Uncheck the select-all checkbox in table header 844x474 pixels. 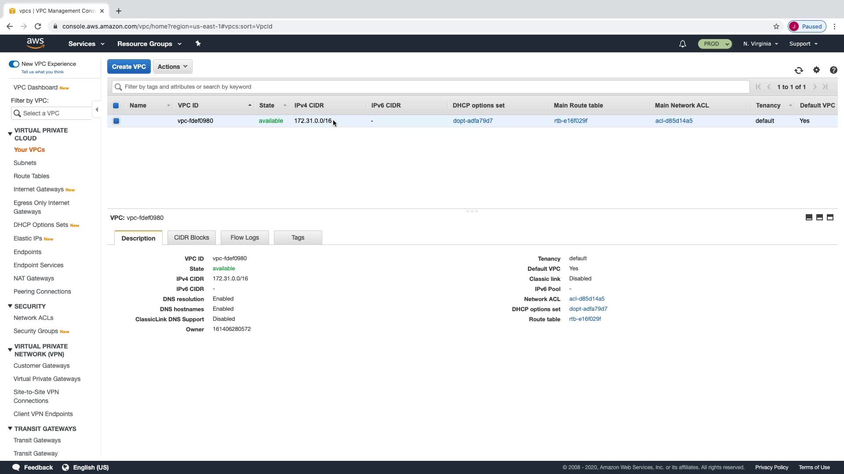coord(116,105)
